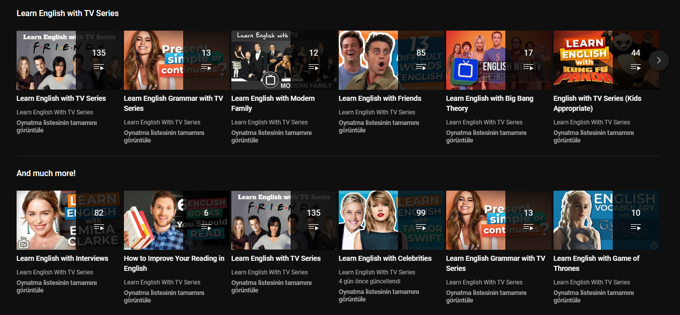
Task: Click channel name under Learn English with Celebrities
Action: tap(377, 272)
